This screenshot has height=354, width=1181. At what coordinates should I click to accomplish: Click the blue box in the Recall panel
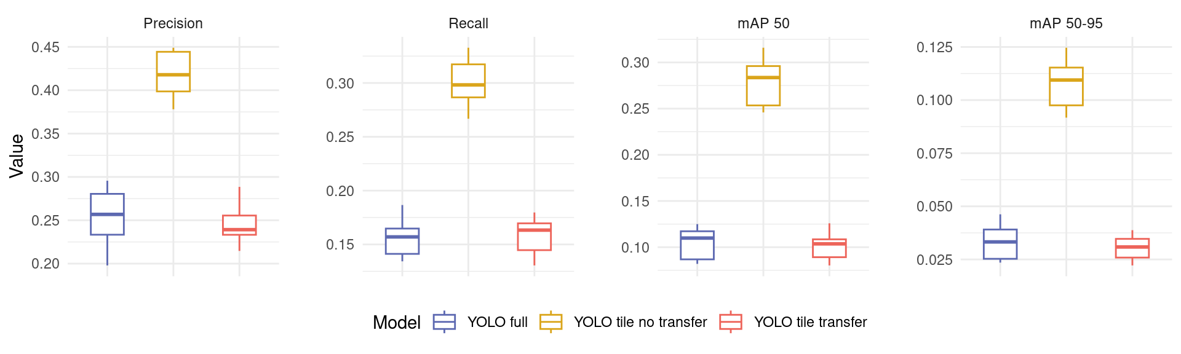[402, 241]
